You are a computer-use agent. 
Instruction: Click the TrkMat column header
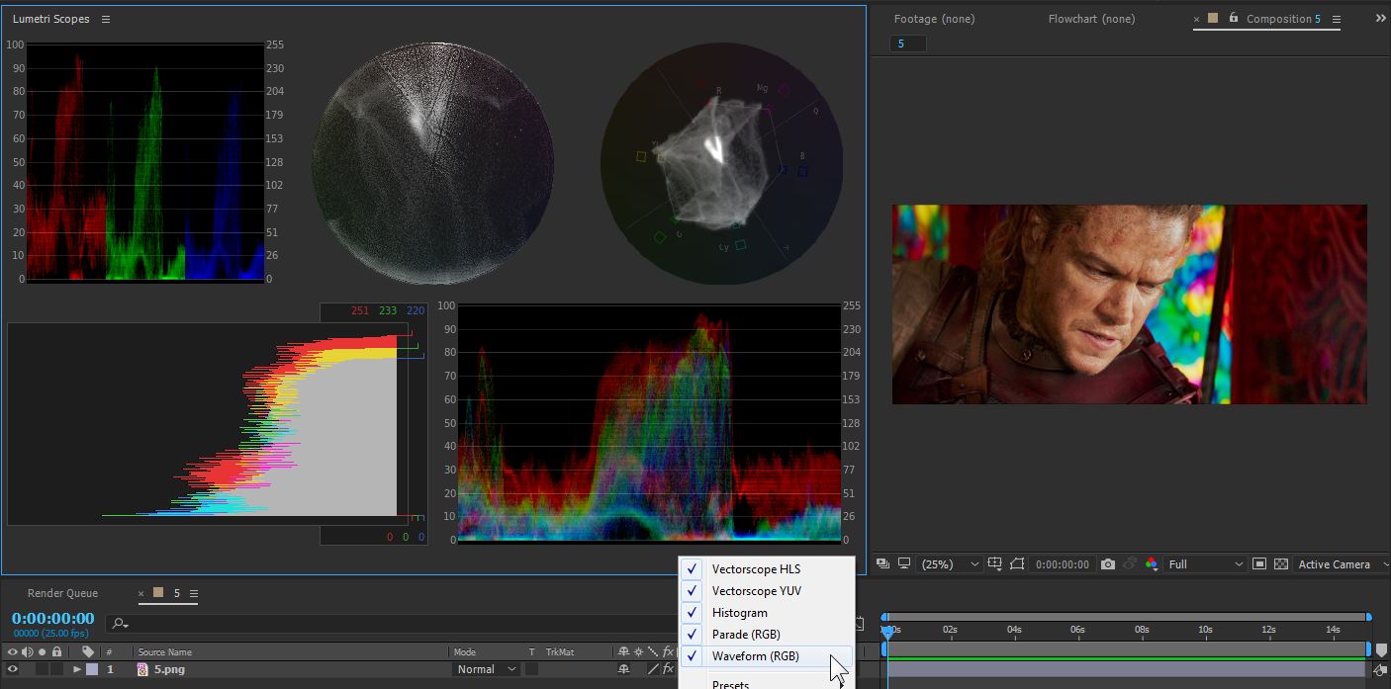(559, 652)
